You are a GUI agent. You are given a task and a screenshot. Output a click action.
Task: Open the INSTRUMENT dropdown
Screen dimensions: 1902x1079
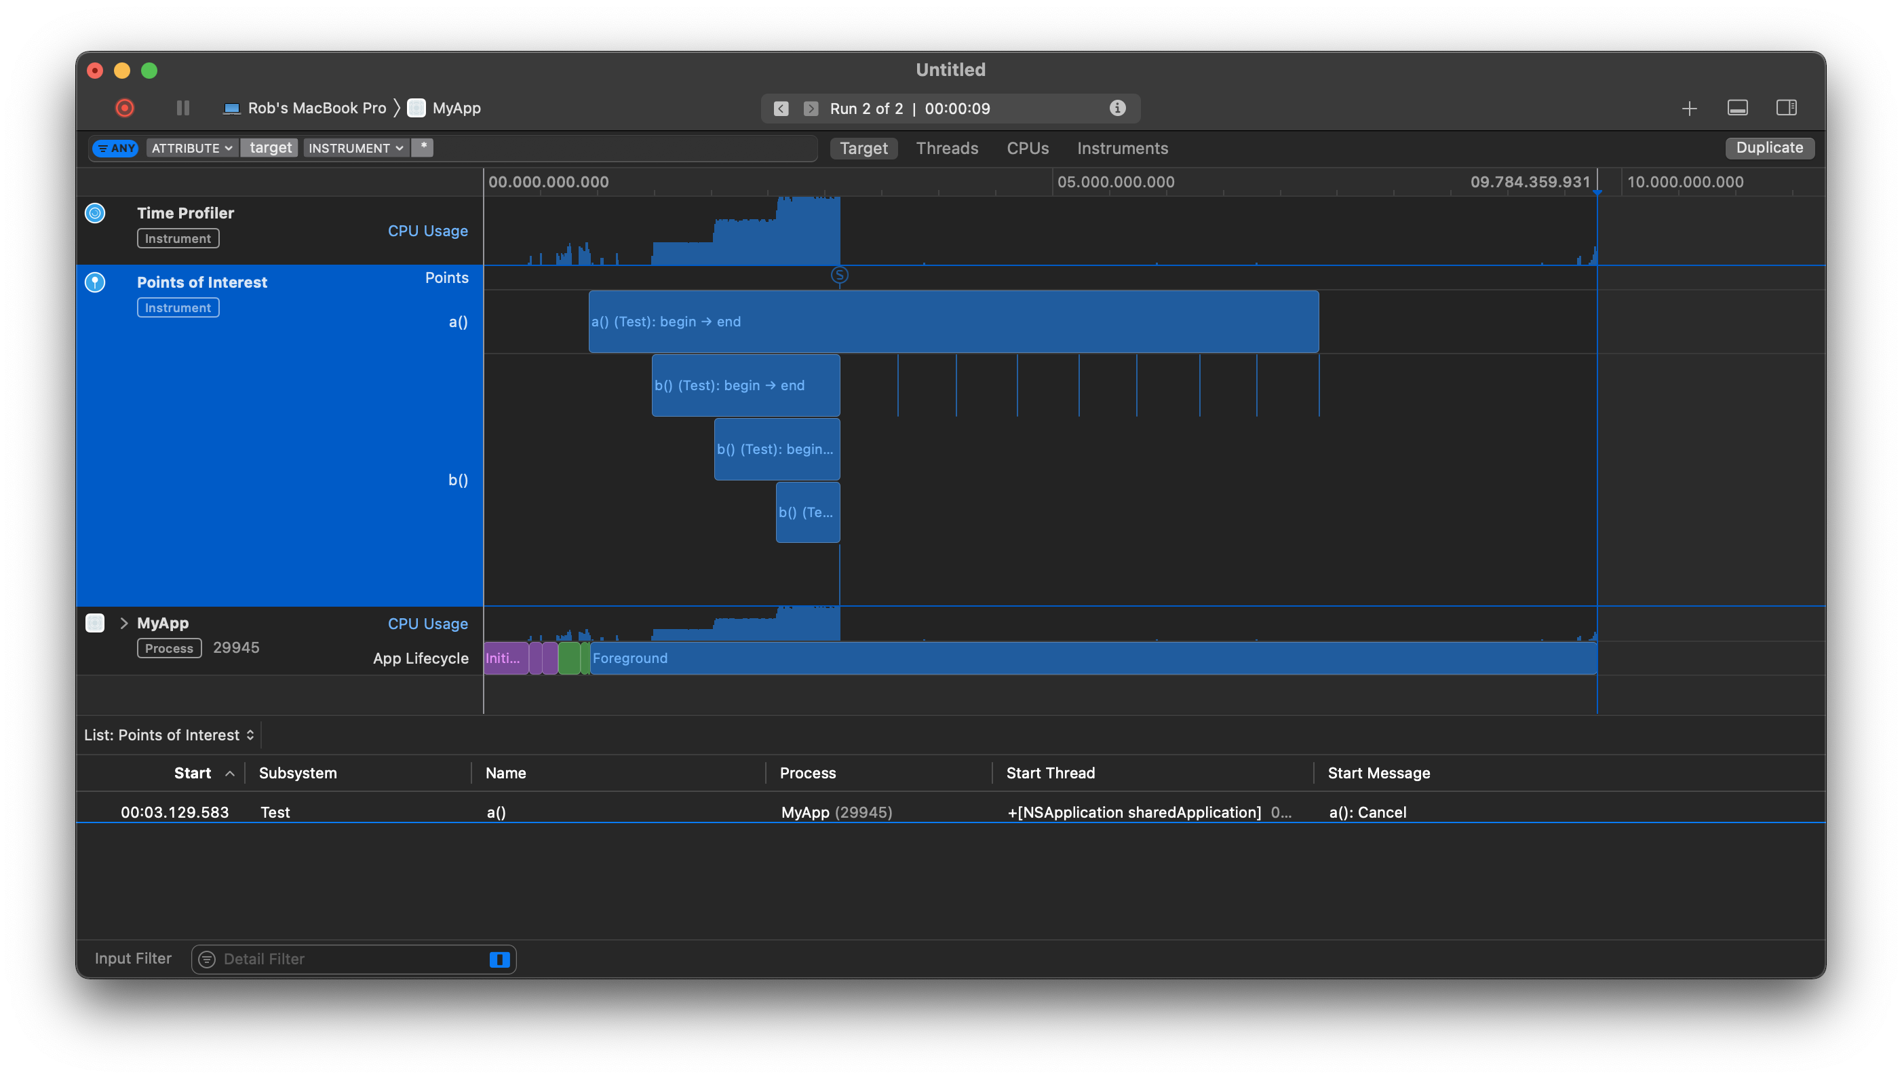(355, 148)
